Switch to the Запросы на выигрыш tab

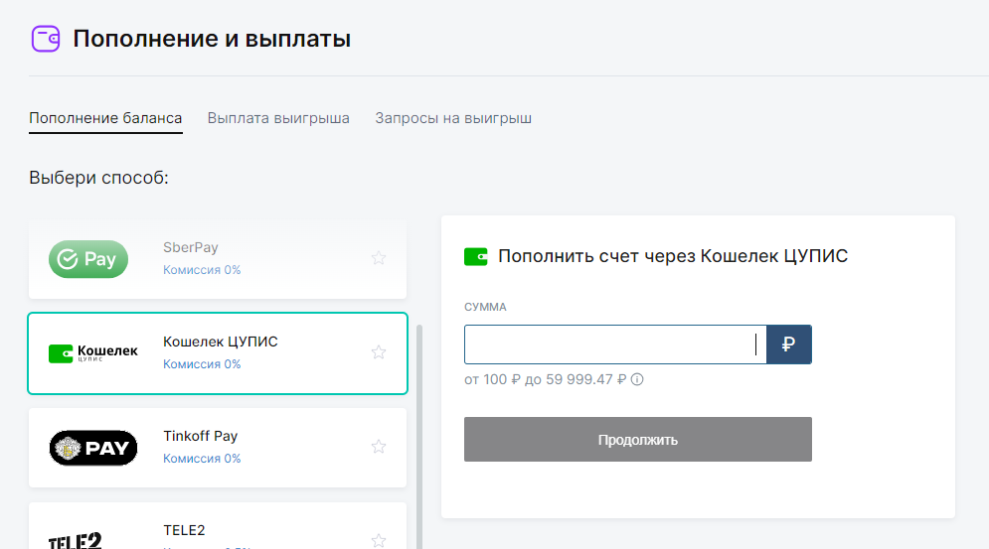click(453, 118)
